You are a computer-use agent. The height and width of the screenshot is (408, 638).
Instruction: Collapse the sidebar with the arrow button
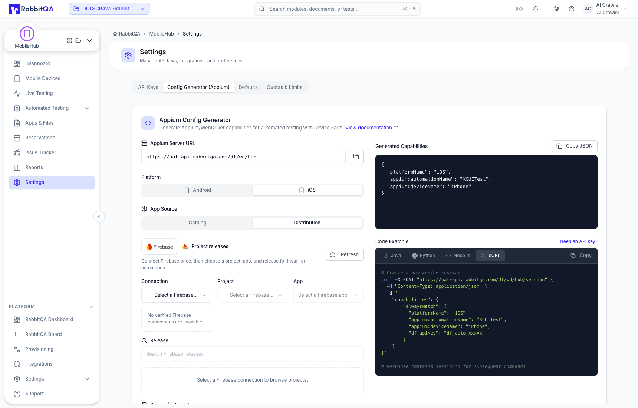pos(99,217)
